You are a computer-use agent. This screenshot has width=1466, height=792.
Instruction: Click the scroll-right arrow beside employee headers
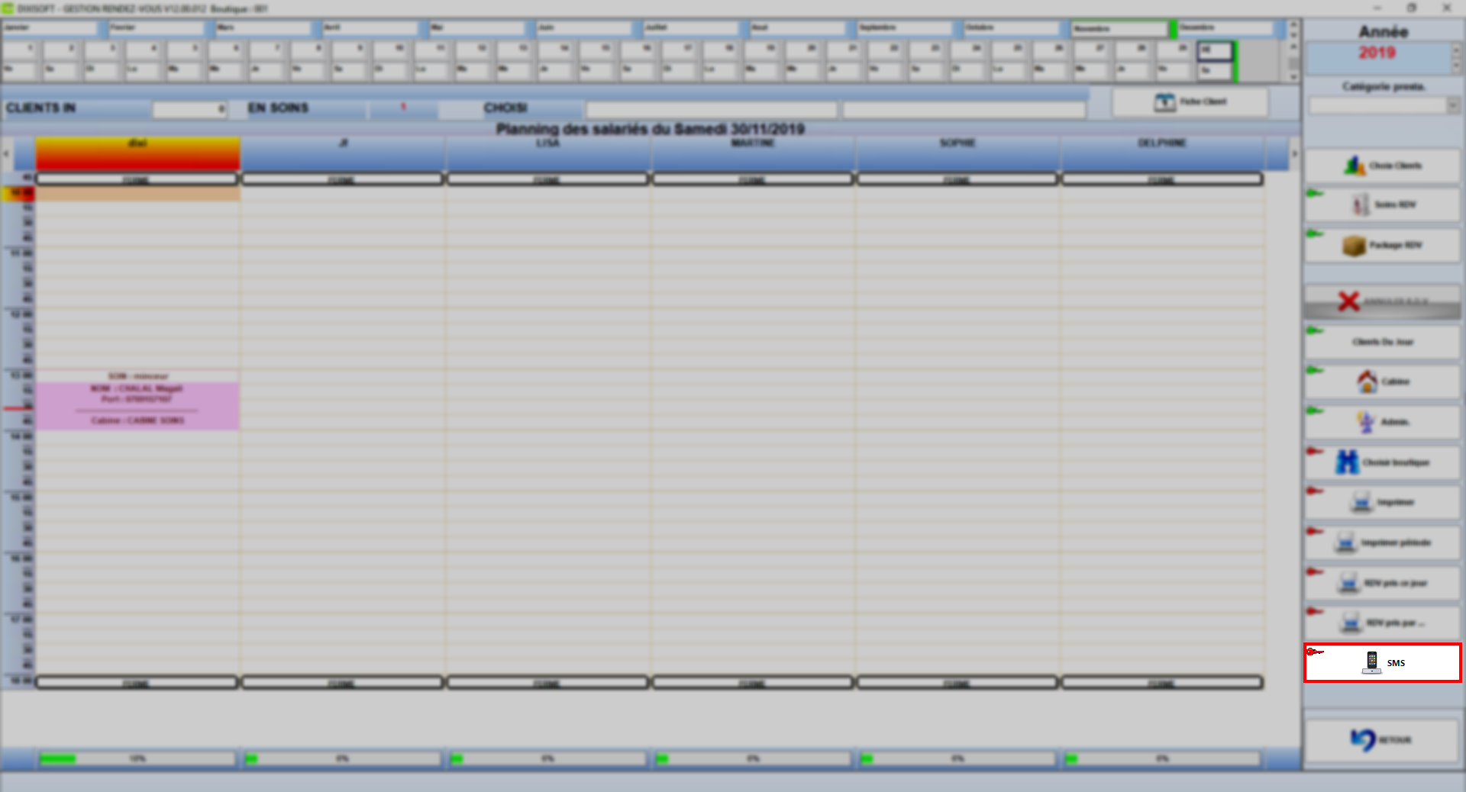[1294, 154]
